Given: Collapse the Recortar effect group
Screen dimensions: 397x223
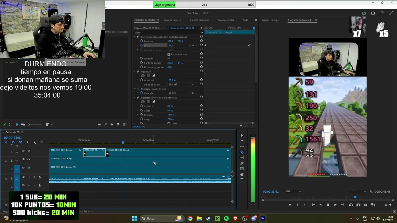Looking at the screenshot, I should 135,98.
